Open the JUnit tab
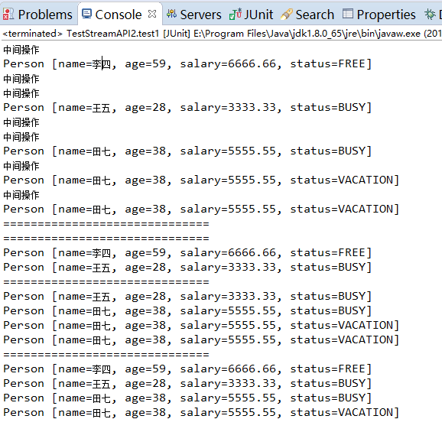The image size is (442, 432). pyautogui.click(x=258, y=15)
